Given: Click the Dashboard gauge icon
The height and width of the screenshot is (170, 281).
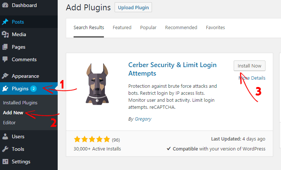Looking at the screenshot, I should click(5, 5).
